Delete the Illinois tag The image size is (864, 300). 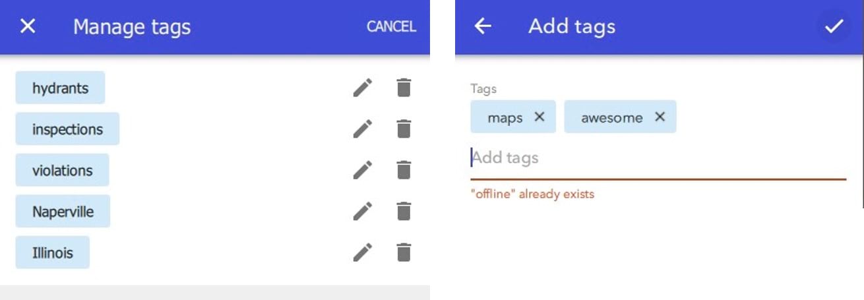[404, 253]
